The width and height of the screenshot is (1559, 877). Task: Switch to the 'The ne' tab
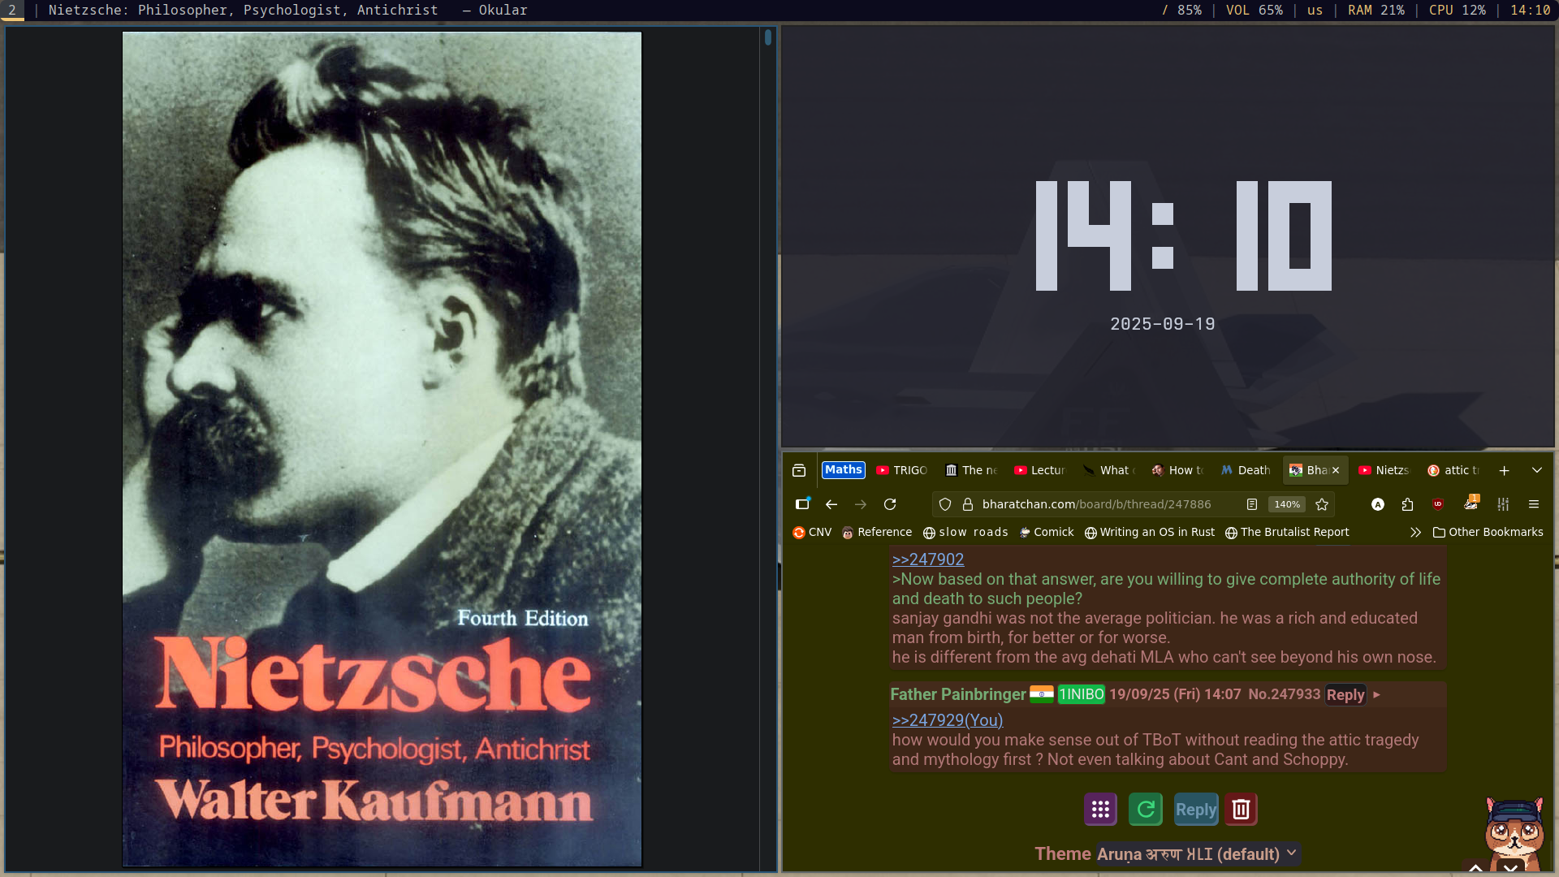coord(971,470)
